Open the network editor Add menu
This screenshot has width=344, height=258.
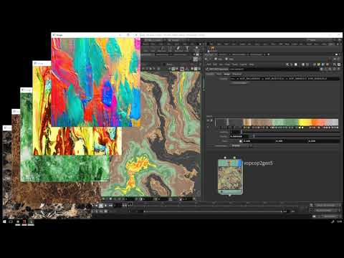(209, 64)
